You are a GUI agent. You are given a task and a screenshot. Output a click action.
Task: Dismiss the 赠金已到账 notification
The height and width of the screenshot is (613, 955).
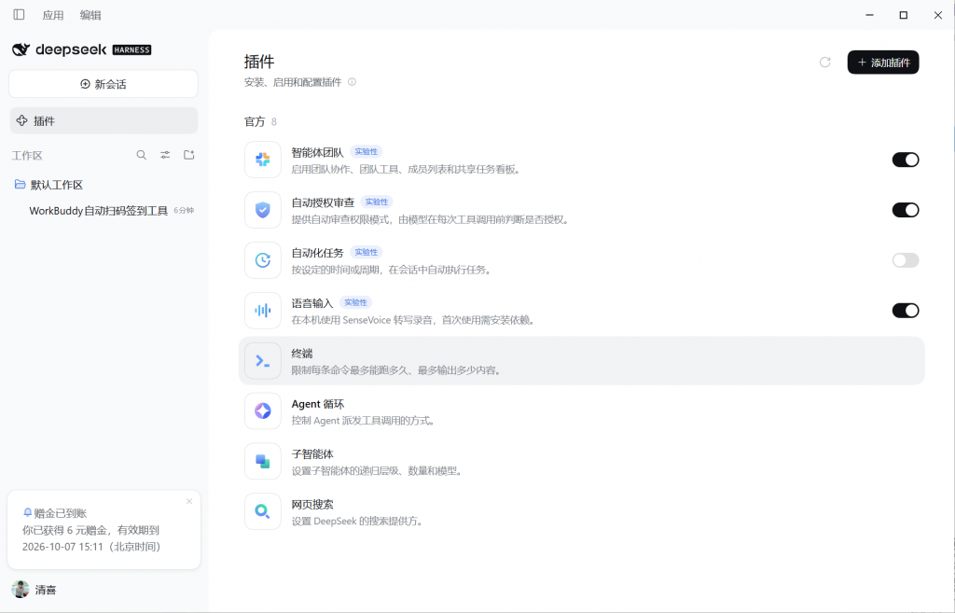click(x=189, y=501)
